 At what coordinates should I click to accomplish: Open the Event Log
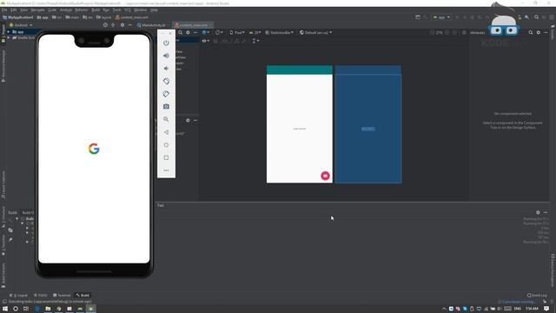[x=537, y=296]
